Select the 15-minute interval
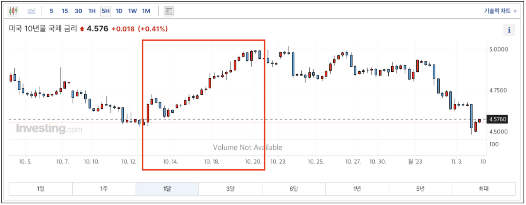The image size is (526, 205). (65, 11)
